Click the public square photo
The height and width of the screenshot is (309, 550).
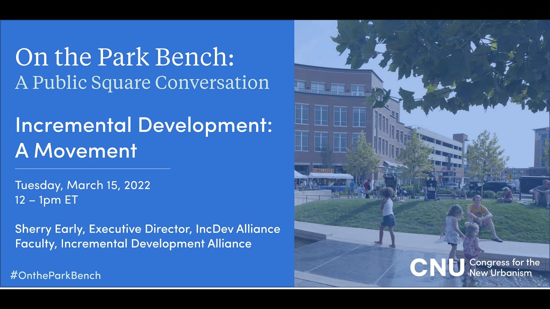tap(422, 154)
